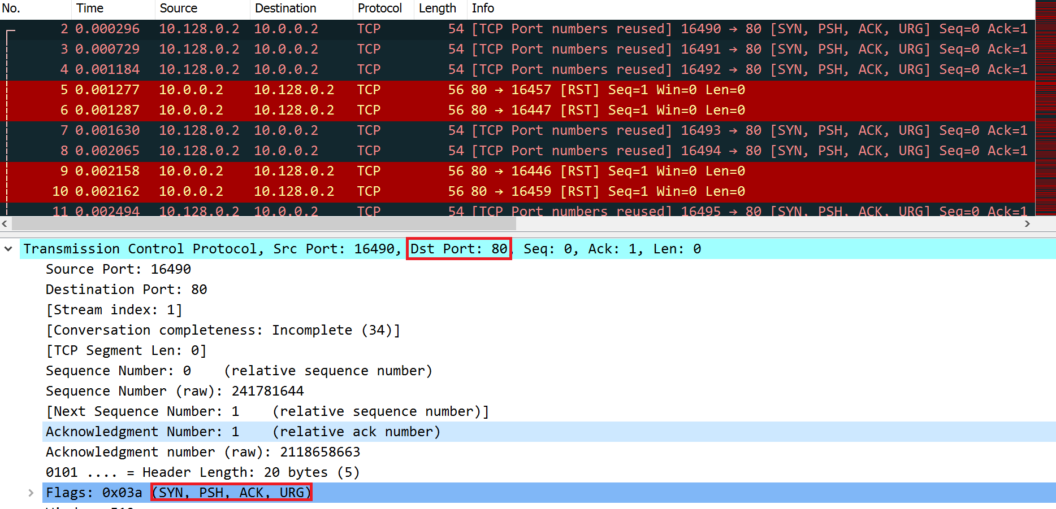Click the Destination column header

point(284,8)
